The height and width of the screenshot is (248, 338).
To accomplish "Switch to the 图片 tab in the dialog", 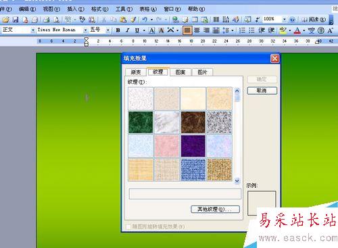I will [202, 72].
